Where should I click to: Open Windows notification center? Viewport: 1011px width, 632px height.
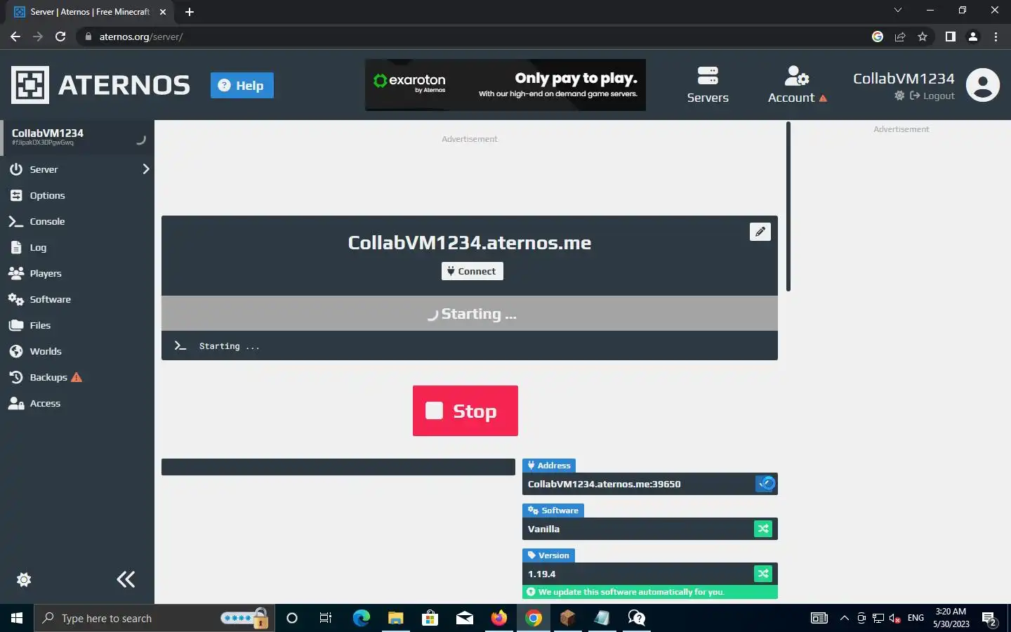[x=990, y=619]
